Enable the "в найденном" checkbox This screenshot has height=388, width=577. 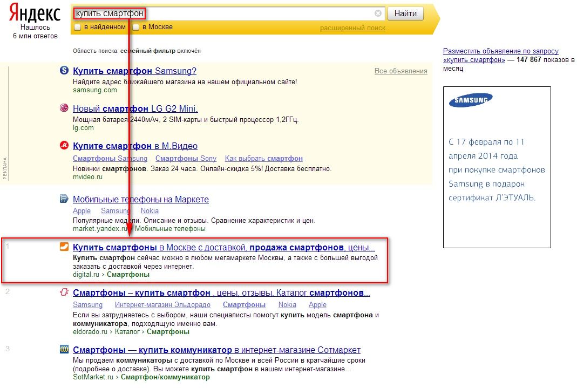click(78, 27)
